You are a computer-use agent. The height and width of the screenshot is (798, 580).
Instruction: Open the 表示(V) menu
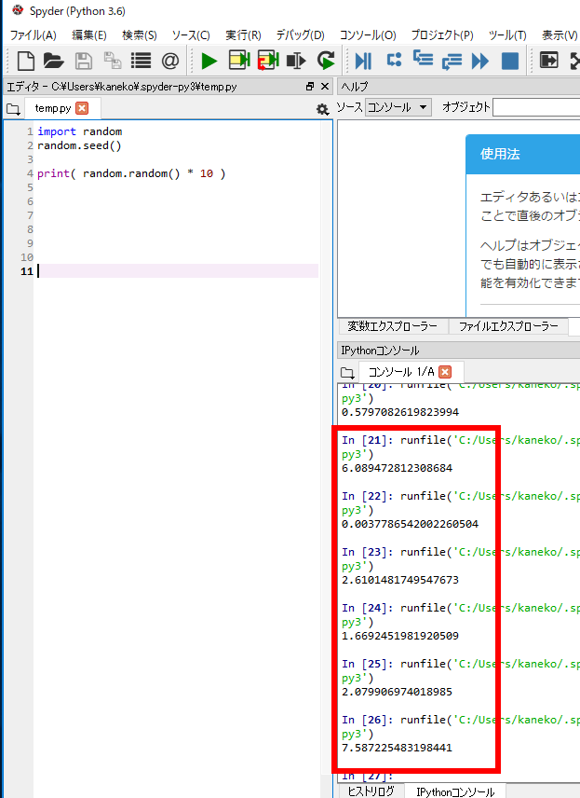click(560, 35)
